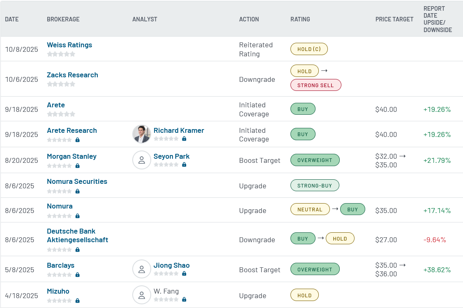This screenshot has width=463, height=308.
Task: Click the star rating under Zacks Research
Action: coord(61,84)
